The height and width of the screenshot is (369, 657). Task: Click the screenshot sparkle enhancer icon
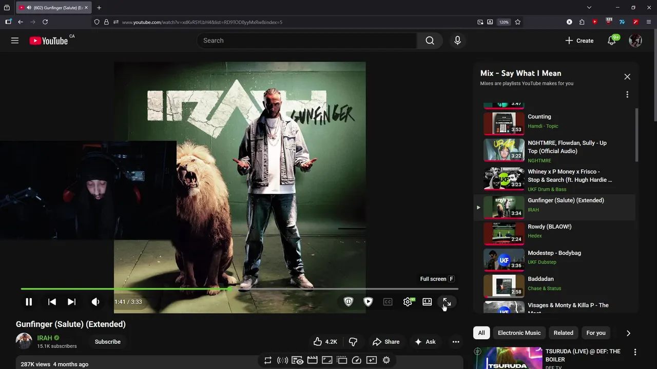[x=372, y=360]
